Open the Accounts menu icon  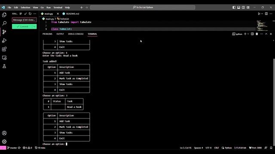[x=4, y=133]
